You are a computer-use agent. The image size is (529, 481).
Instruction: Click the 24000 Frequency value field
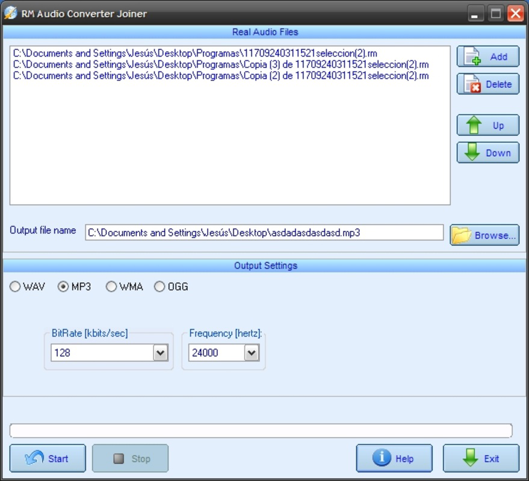217,353
